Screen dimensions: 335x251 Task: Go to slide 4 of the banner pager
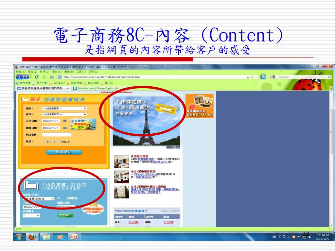(178, 147)
